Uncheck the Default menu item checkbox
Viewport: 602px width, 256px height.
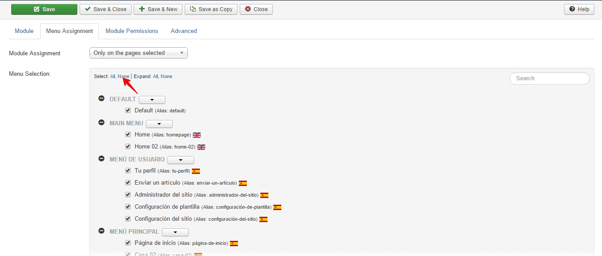click(128, 110)
